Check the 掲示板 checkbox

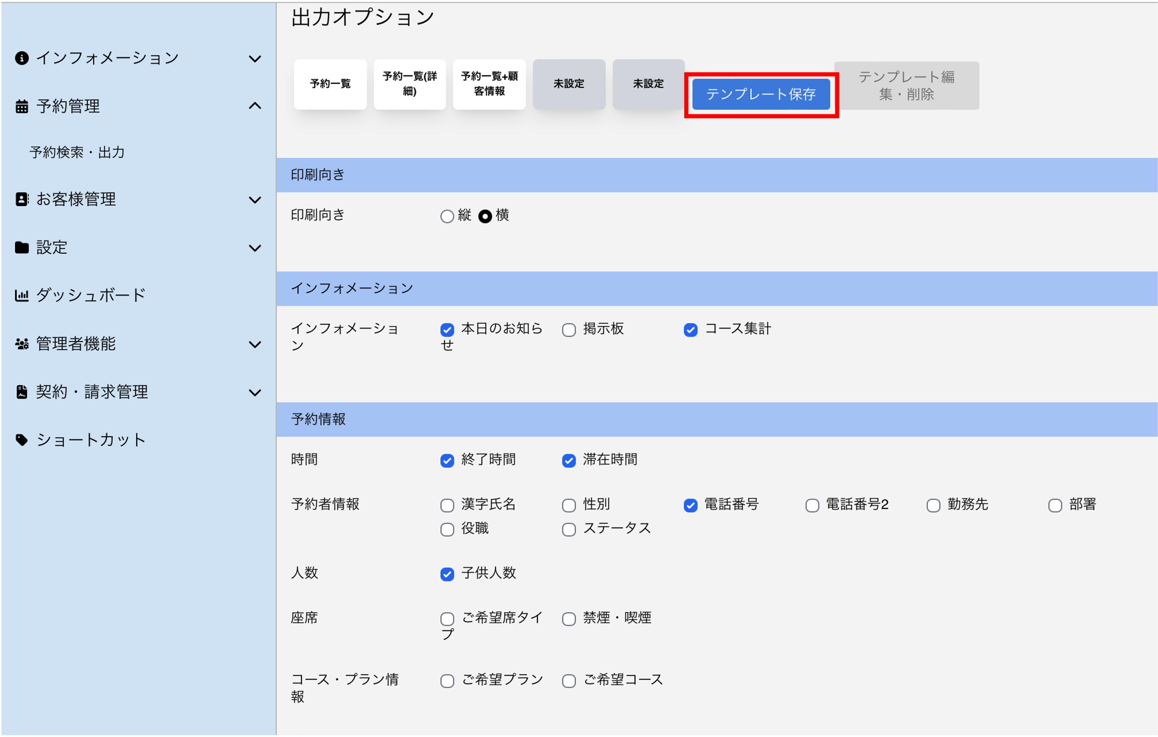click(x=570, y=330)
